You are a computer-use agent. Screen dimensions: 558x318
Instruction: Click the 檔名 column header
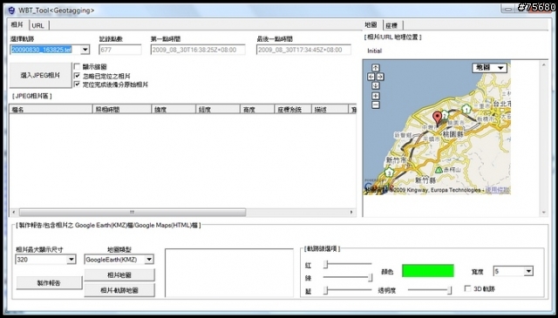[x=51, y=109]
